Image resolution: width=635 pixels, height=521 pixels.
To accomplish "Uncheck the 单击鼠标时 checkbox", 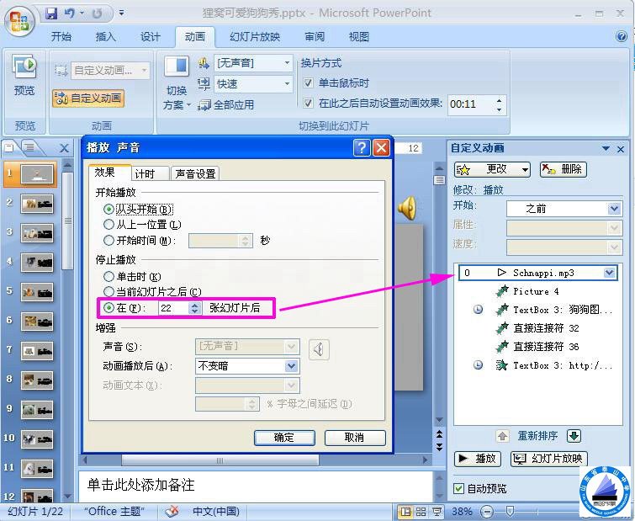I will tap(308, 83).
